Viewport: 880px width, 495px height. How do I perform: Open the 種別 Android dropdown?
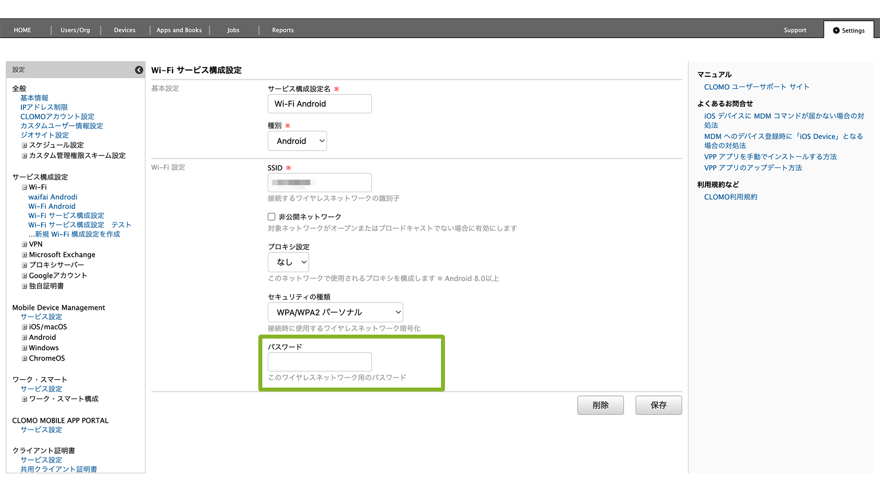coord(297,141)
